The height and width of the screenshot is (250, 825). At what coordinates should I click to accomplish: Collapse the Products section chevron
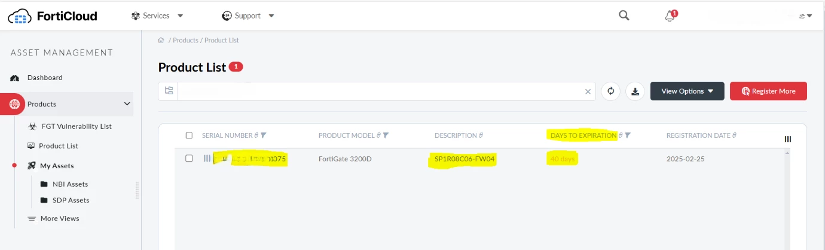127,104
